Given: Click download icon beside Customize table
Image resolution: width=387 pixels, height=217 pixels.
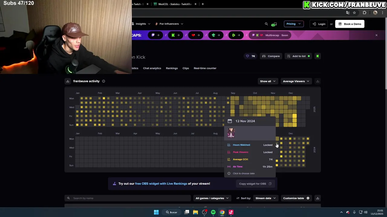Looking at the screenshot, I should tap(317, 198).
